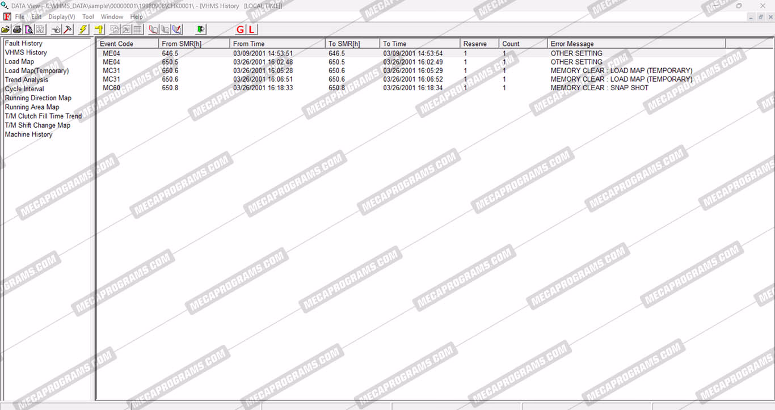Open the File menu
Screen dimensions: 775x410
[x=19, y=17]
